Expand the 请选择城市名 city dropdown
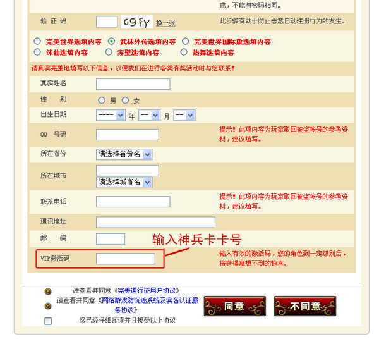The width and height of the screenshot is (379, 344). point(124,182)
